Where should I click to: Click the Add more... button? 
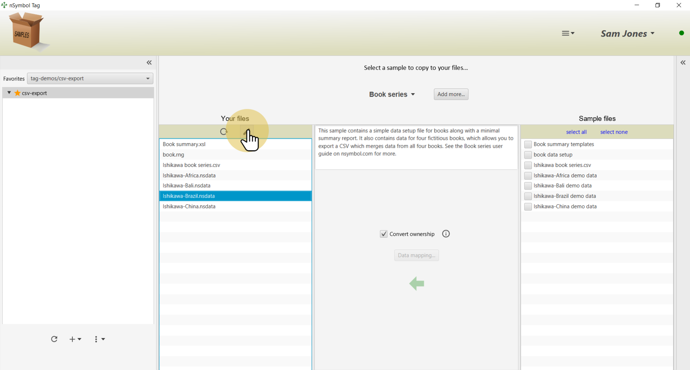click(451, 94)
